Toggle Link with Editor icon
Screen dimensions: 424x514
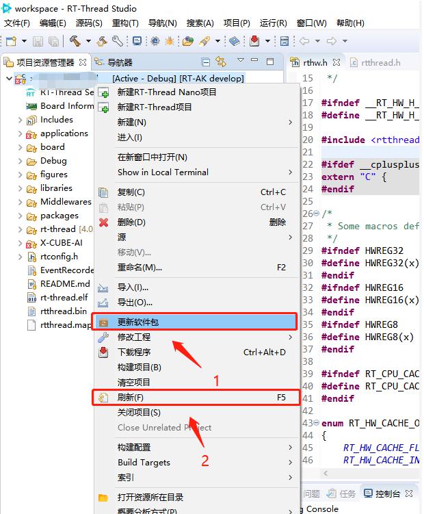[x=221, y=62]
